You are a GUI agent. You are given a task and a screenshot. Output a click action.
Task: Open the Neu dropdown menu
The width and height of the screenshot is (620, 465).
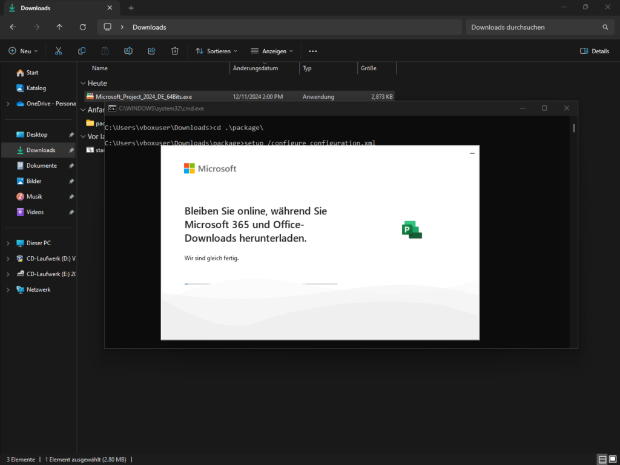[x=23, y=51]
